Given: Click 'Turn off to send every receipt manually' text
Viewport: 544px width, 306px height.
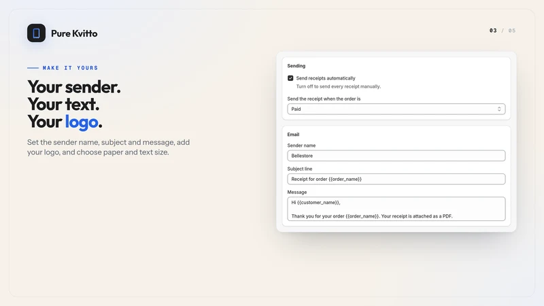Looking at the screenshot, I should click(338, 86).
